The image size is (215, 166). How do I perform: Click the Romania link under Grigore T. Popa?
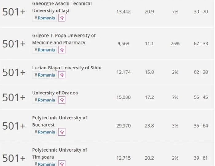coord(46,50)
